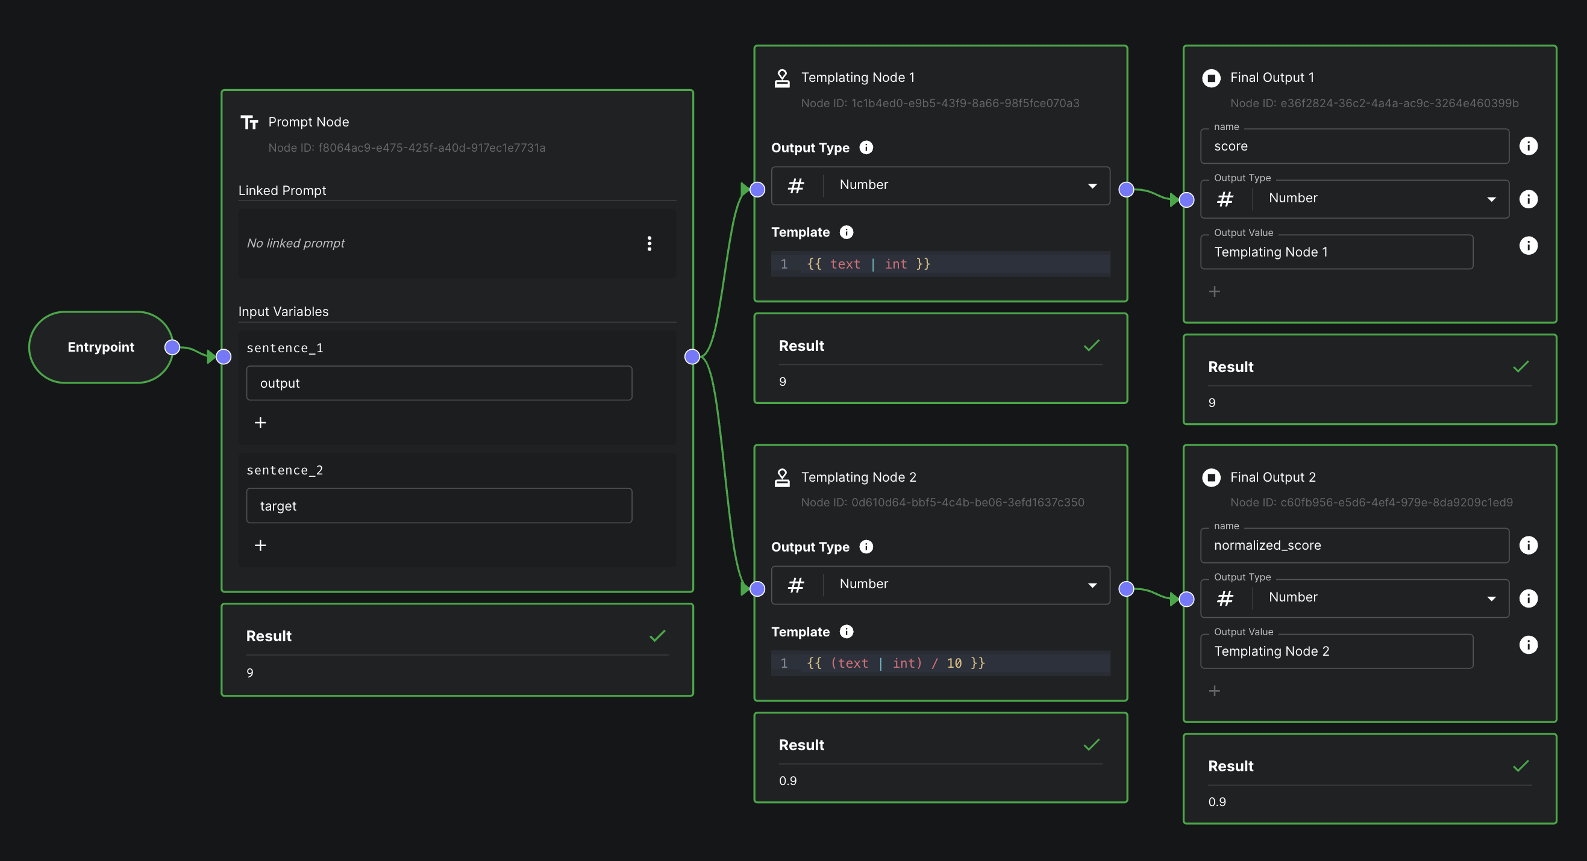Click info icon beside Templating Node 2 Template
The image size is (1587, 861).
[x=847, y=632]
